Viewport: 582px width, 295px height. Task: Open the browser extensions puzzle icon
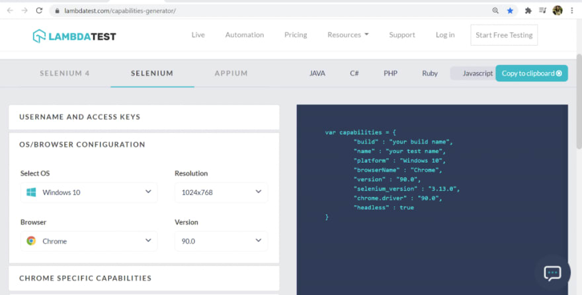coord(528,11)
